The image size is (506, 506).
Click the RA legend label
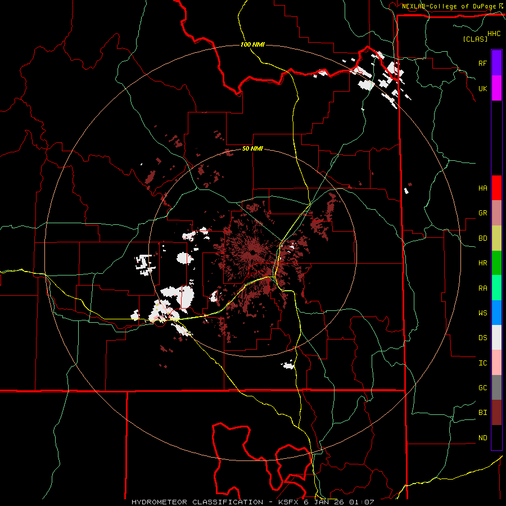pyautogui.click(x=482, y=288)
